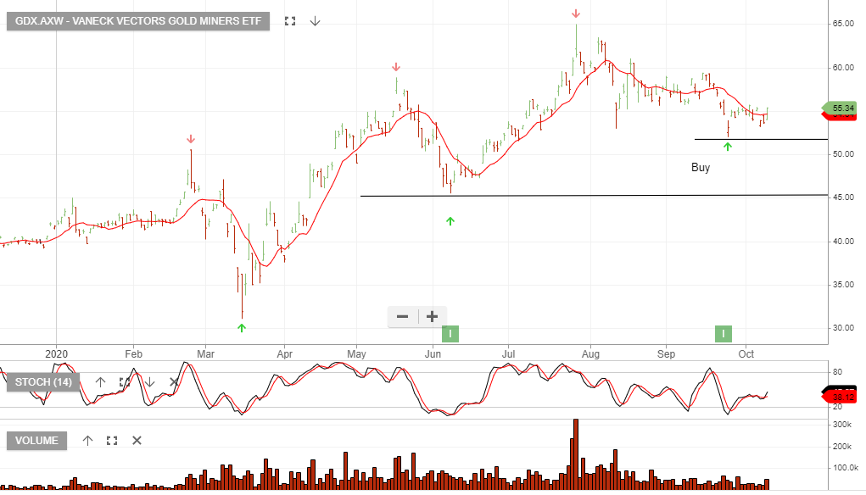Click the STOCH (14) indicator label
Viewport: 866px width, 495px height.
(x=43, y=382)
